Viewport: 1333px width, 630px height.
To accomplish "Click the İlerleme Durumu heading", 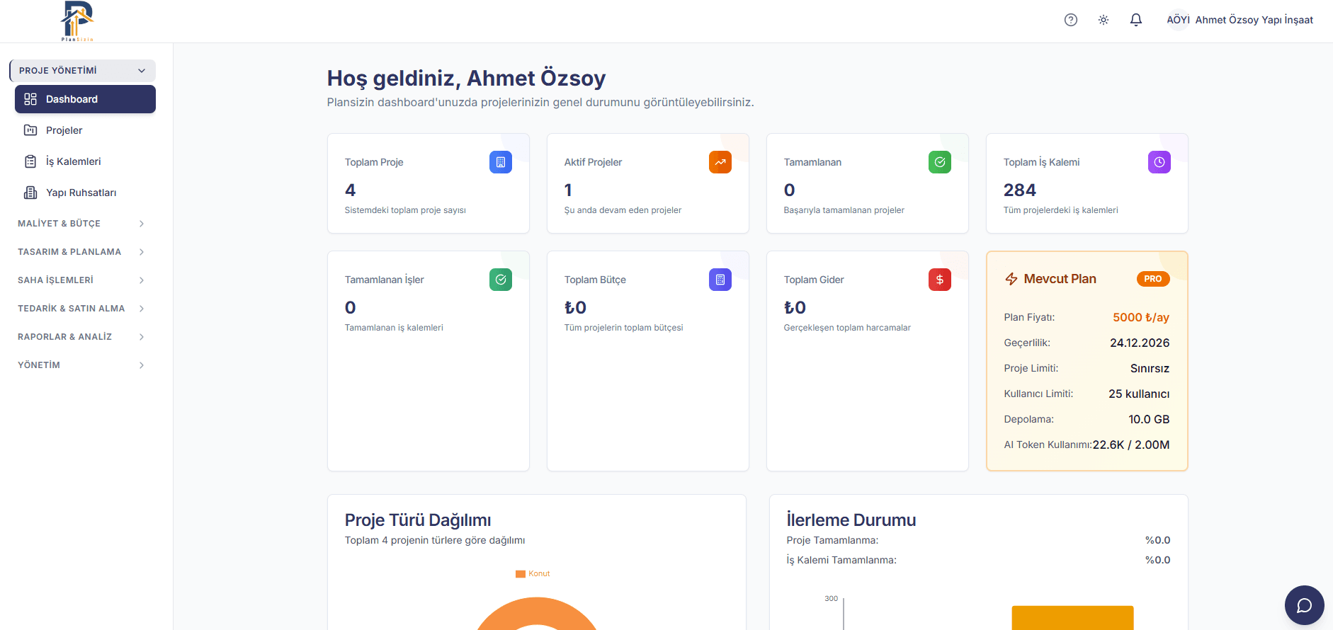I will pos(851,520).
